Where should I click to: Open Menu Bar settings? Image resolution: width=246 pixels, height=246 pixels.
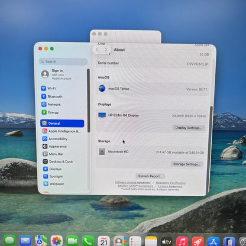(x=53, y=154)
